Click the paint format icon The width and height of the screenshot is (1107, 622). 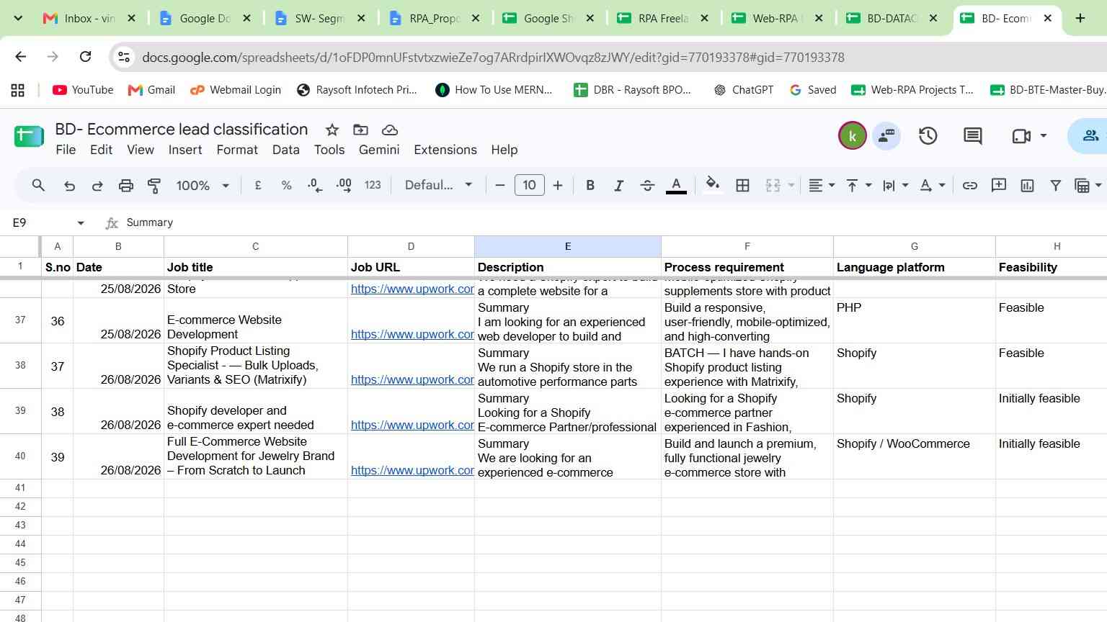[154, 186]
